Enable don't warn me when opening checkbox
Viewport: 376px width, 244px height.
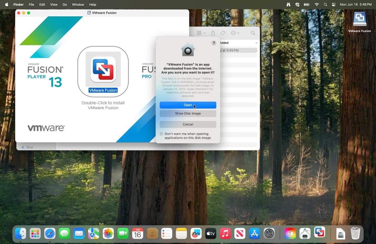(161, 134)
